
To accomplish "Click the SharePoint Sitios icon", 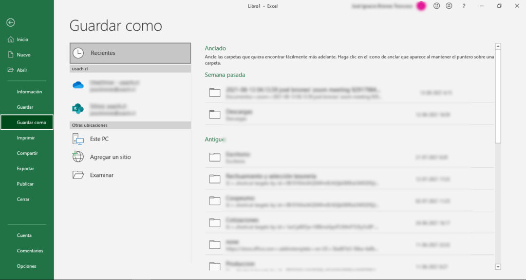I will pyautogui.click(x=78, y=109).
